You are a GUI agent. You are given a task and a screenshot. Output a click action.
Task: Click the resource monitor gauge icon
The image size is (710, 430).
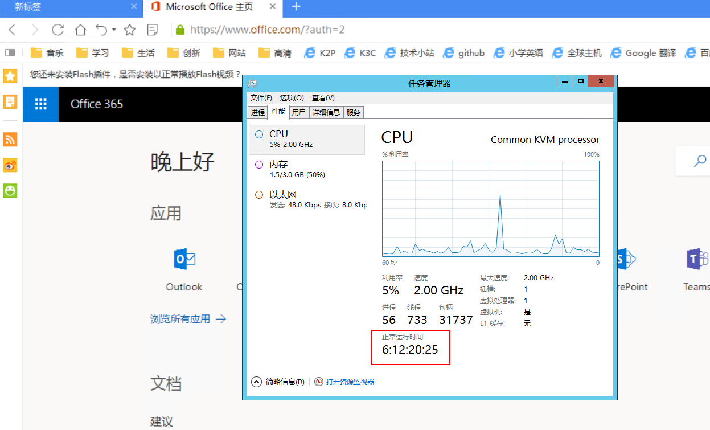[x=319, y=382]
